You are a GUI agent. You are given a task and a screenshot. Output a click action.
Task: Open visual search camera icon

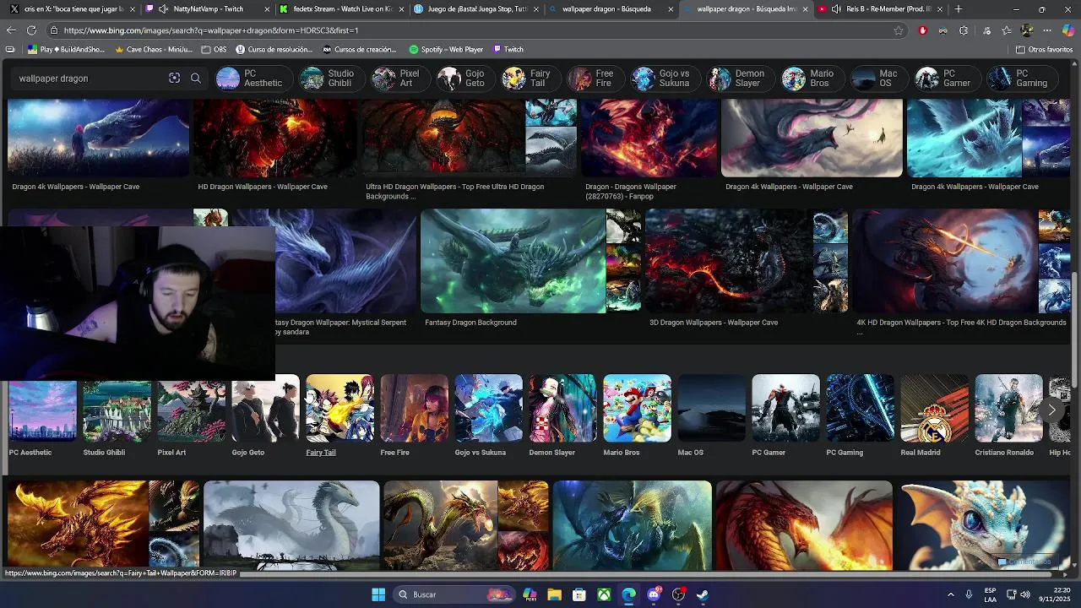tap(174, 78)
